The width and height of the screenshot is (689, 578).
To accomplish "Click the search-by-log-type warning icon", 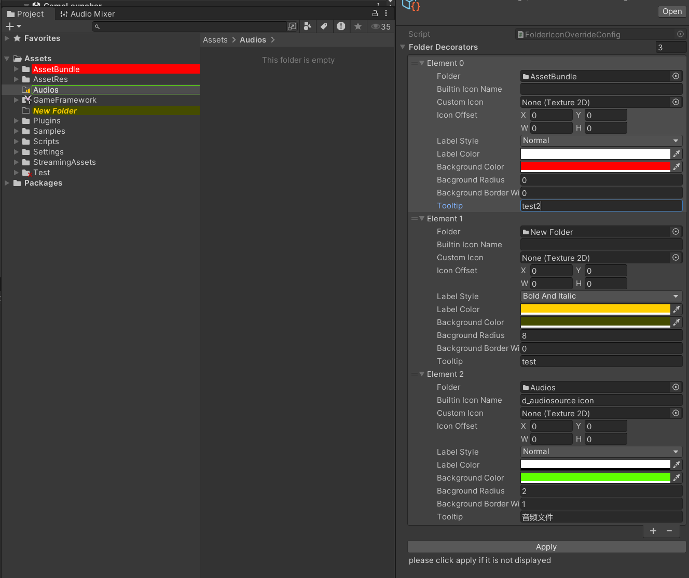I will [341, 26].
